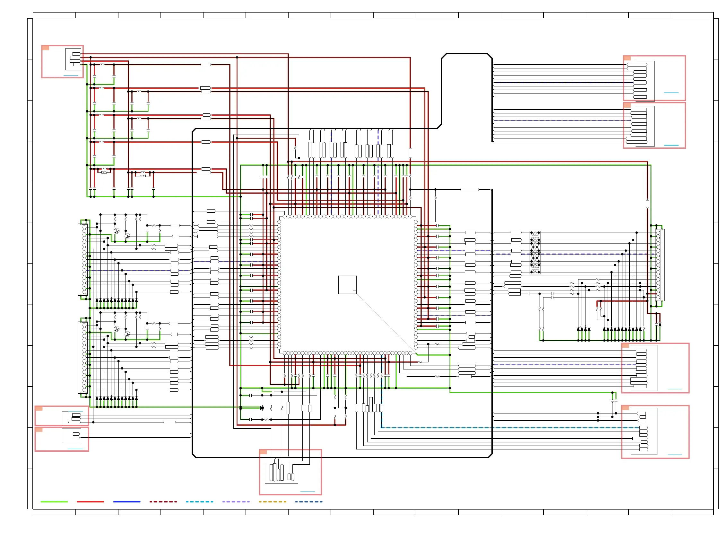
Task: Click the solid blue legend line
Action: 126,501
